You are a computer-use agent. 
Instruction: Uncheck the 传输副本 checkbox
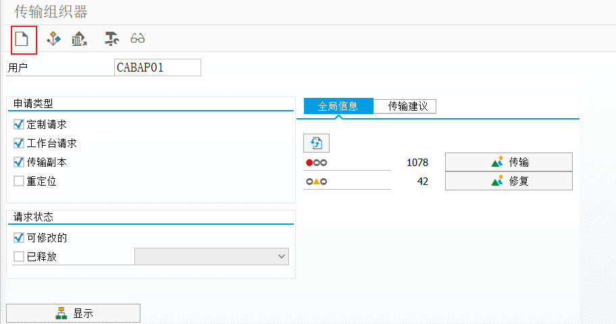point(18,162)
